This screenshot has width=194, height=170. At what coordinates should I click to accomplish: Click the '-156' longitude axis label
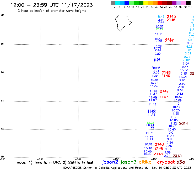click(x=116, y=159)
